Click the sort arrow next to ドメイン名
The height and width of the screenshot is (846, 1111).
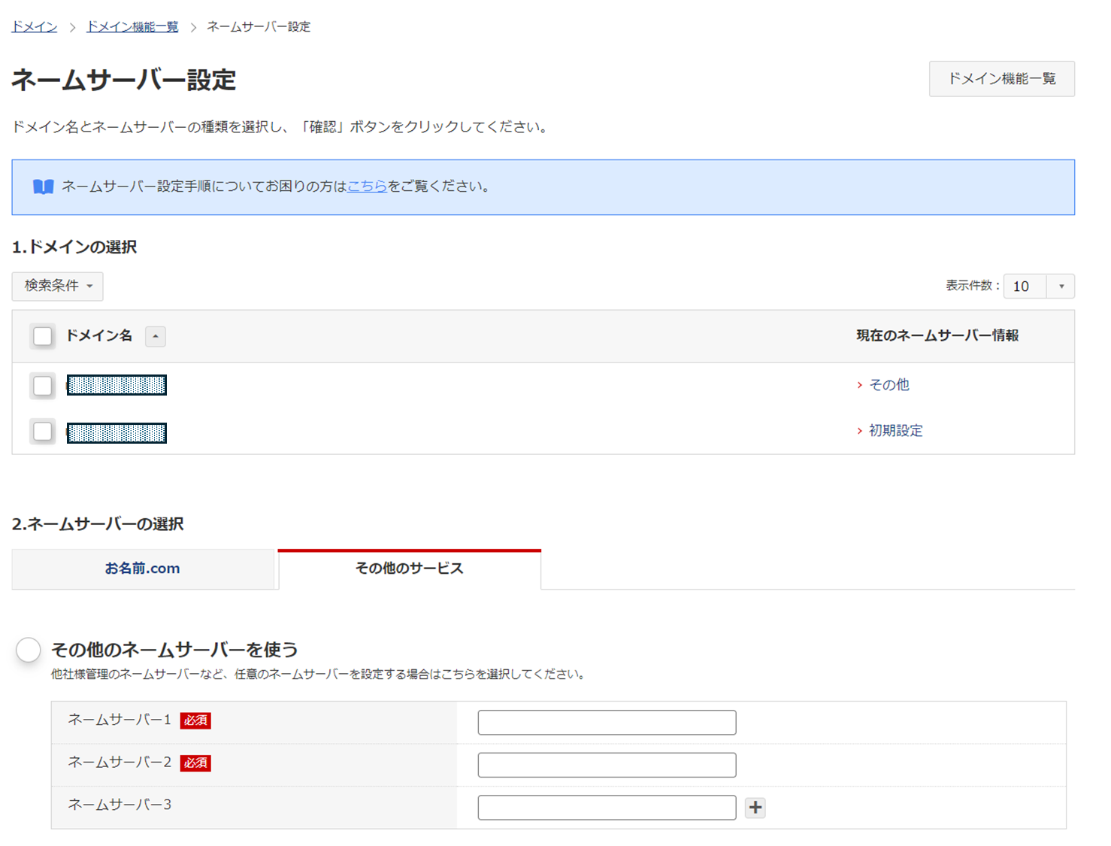click(156, 336)
